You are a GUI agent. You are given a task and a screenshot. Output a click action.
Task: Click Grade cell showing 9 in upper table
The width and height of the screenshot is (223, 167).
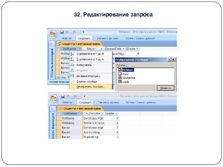pos(132,54)
